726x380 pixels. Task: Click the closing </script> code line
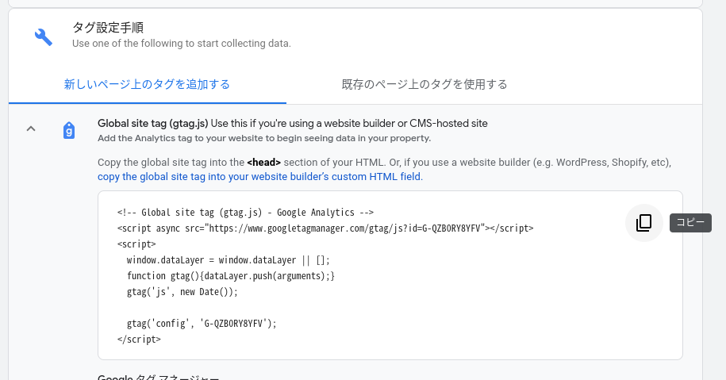pos(139,340)
